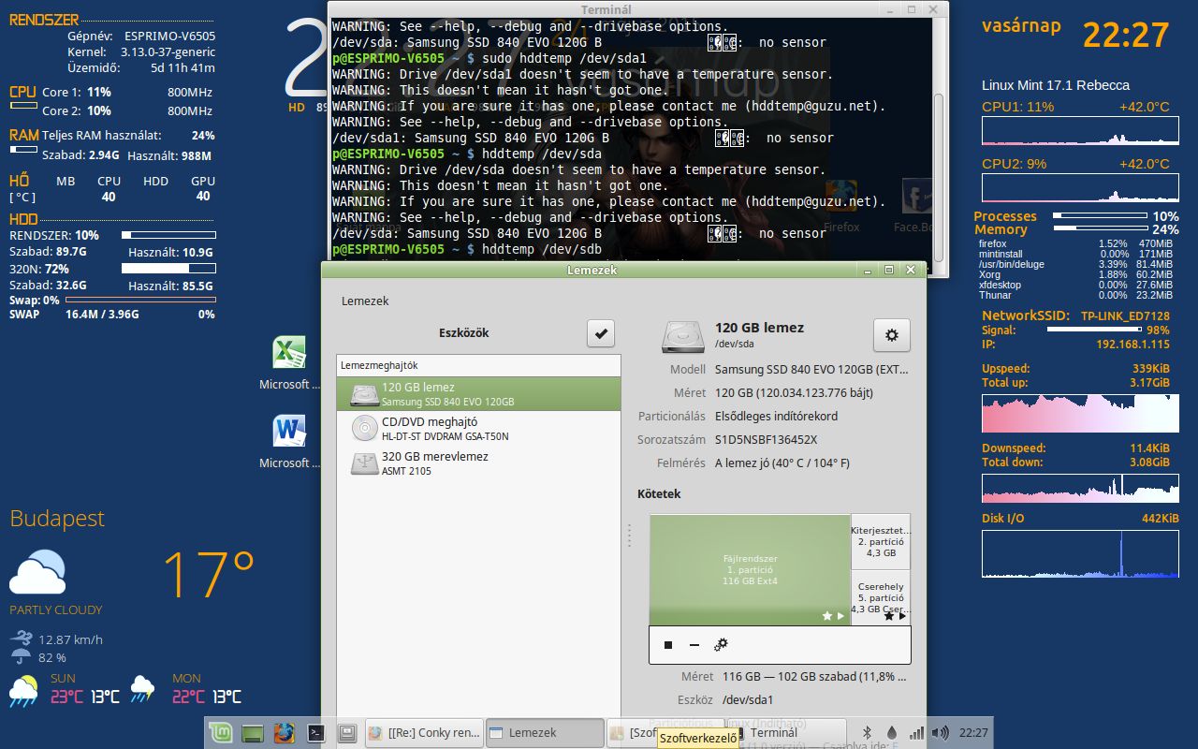The image size is (1198, 749).
Task: Click the Disk I/O graph in Conky
Action: click(x=1080, y=553)
